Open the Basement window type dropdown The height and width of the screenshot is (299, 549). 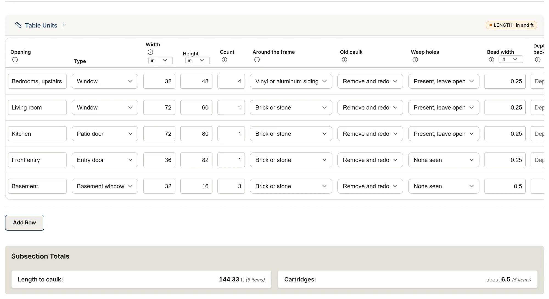click(x=105, y=186)
